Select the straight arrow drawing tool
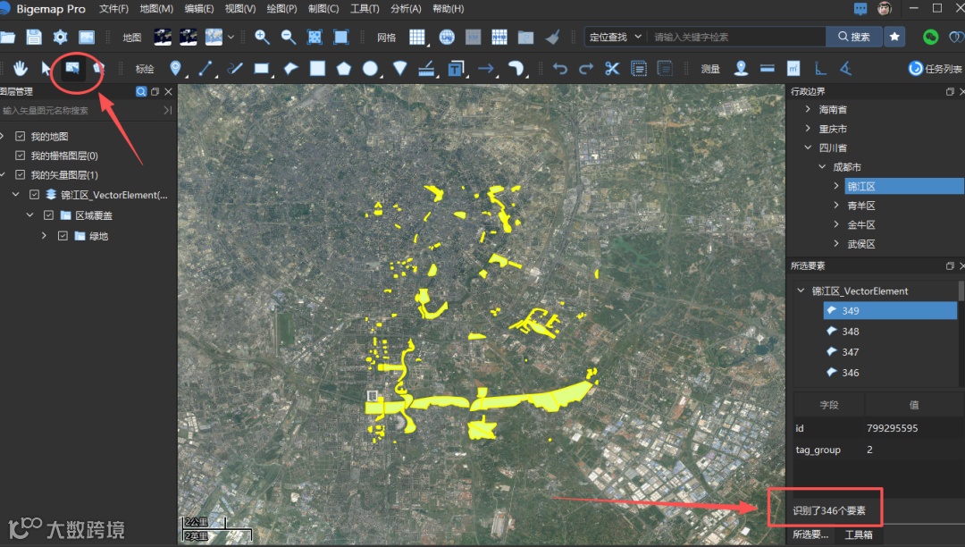This screenshot has height=547, width=965. tap(486, 68)
